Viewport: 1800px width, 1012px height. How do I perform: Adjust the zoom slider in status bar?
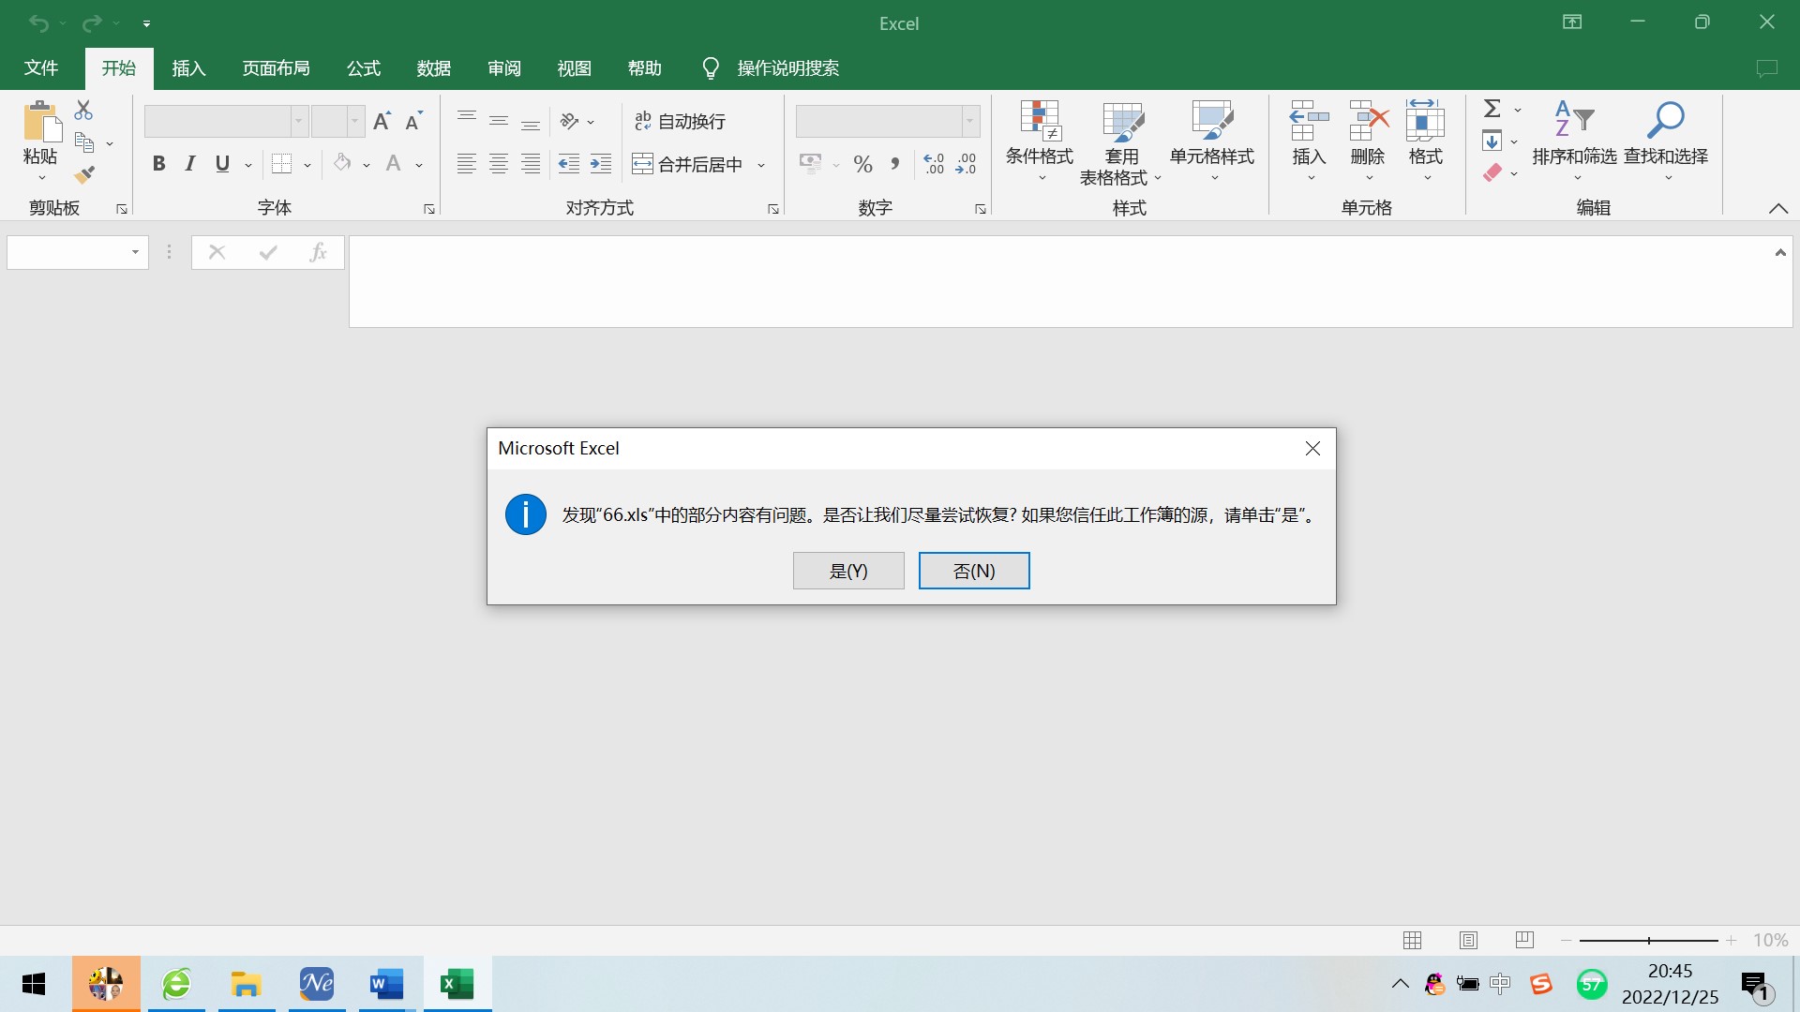click(1648, 940)
